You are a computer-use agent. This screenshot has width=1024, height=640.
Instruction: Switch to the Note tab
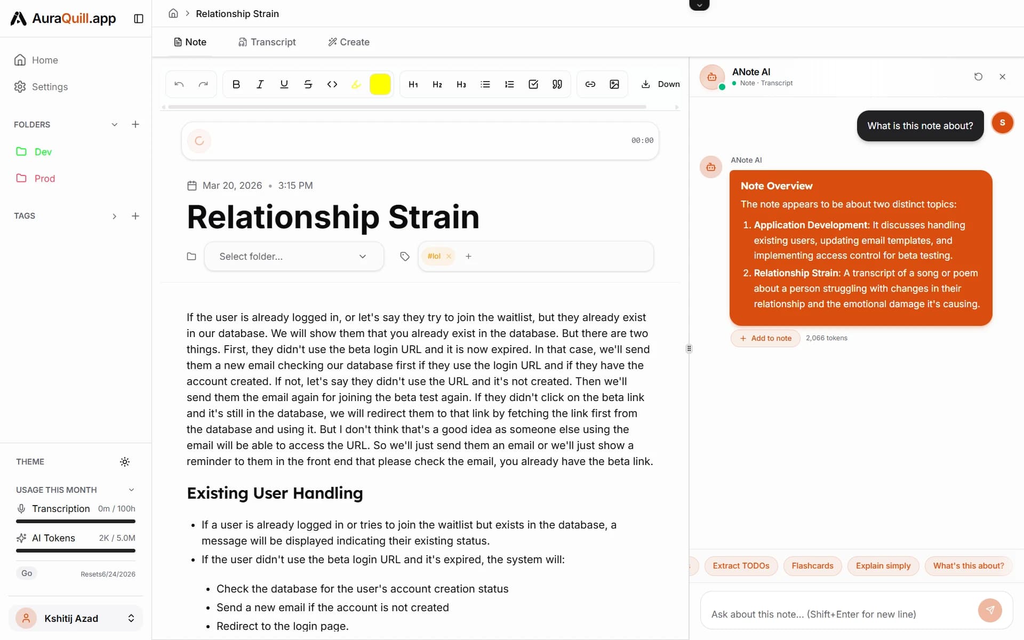[190, 42]
